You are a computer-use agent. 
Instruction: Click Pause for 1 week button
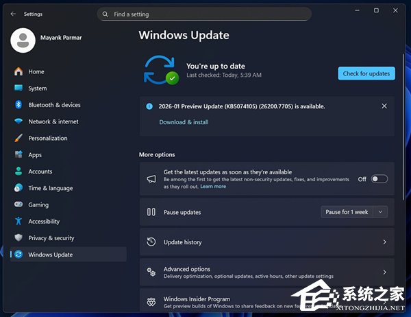(x=347, y=212)
